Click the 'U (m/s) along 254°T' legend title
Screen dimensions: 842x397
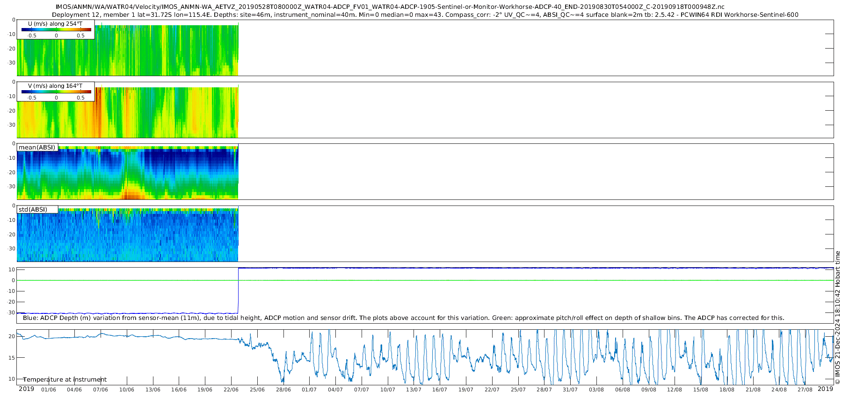pos(55,24)
